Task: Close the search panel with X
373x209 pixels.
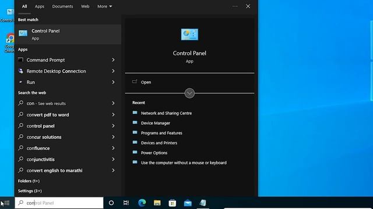Action: point(248,6)
